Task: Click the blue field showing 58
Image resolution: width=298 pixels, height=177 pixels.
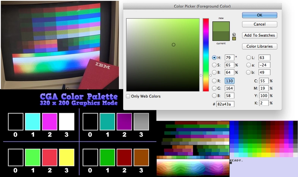Action: tap(229, 96)
